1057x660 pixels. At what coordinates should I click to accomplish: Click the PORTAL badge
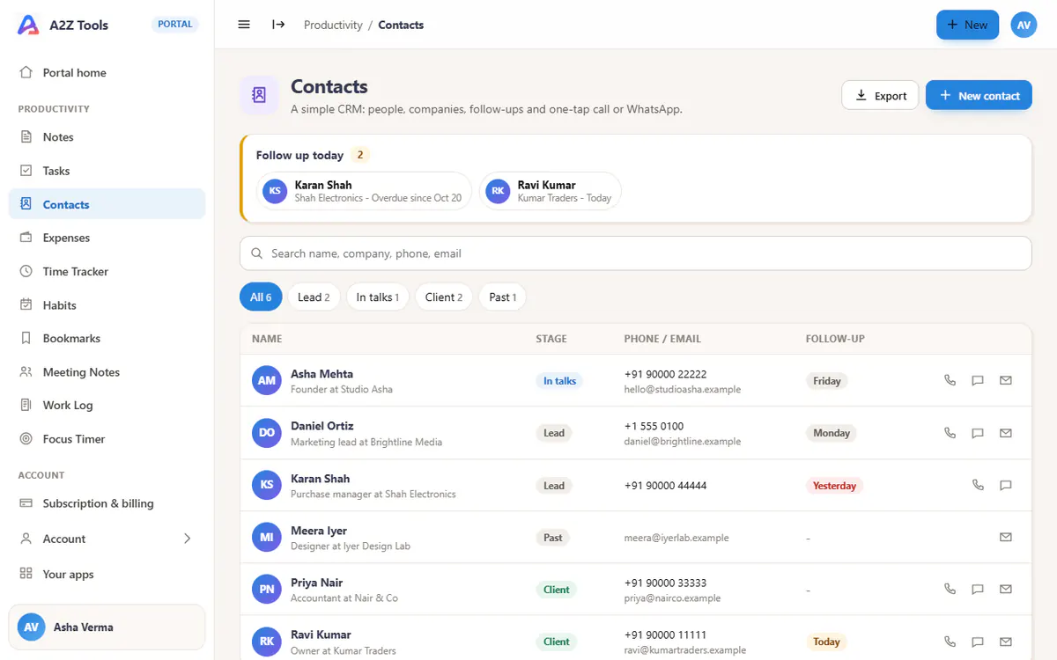175,25
